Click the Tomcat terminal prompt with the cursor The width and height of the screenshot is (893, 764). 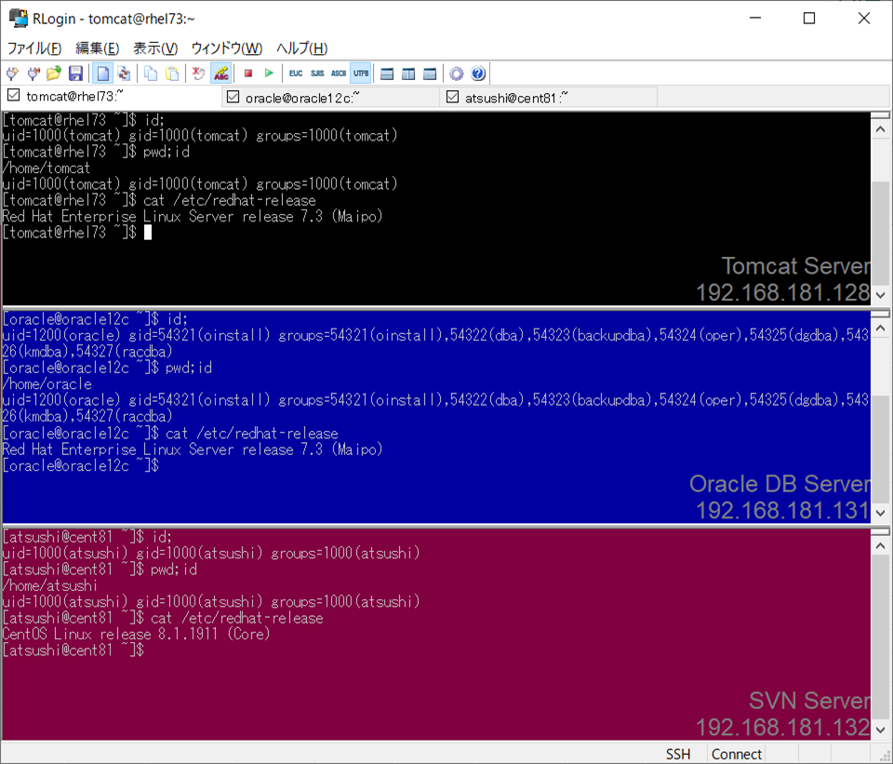click(77, 233)
